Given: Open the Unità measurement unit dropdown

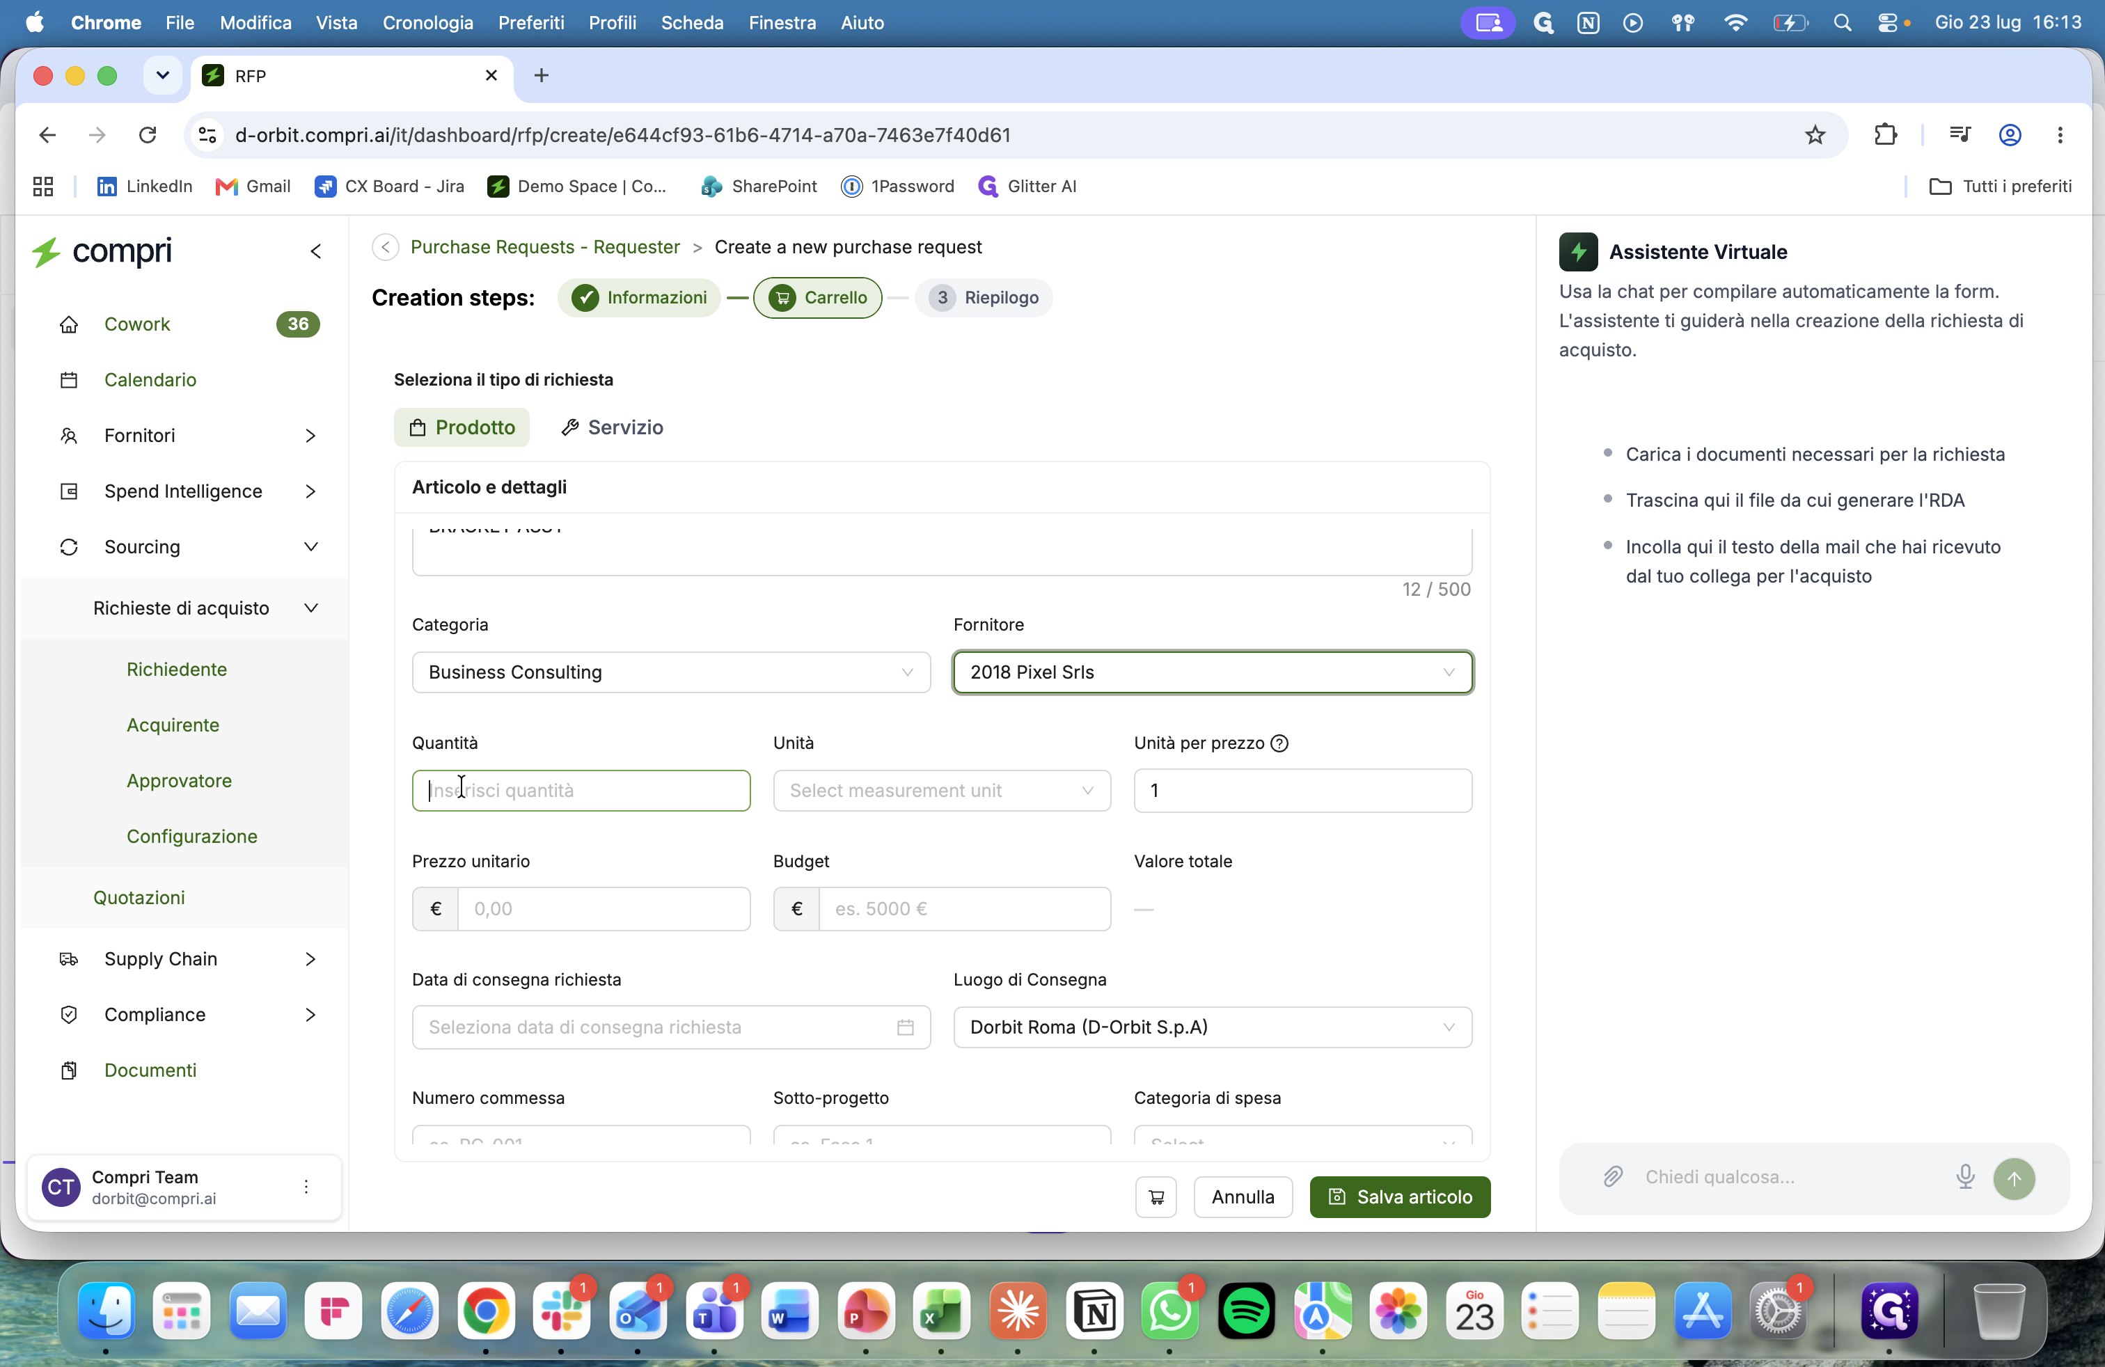Looking at the screenshot, I should (942, 791).
